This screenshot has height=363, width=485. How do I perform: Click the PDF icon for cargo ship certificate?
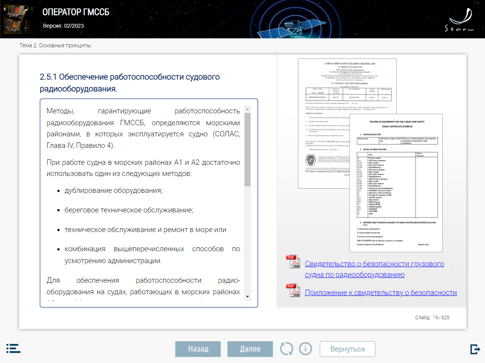293,262
